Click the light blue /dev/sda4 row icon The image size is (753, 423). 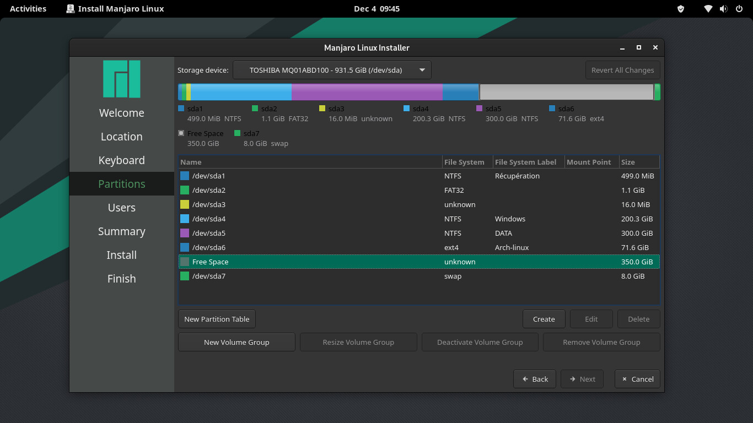point(185,219)
